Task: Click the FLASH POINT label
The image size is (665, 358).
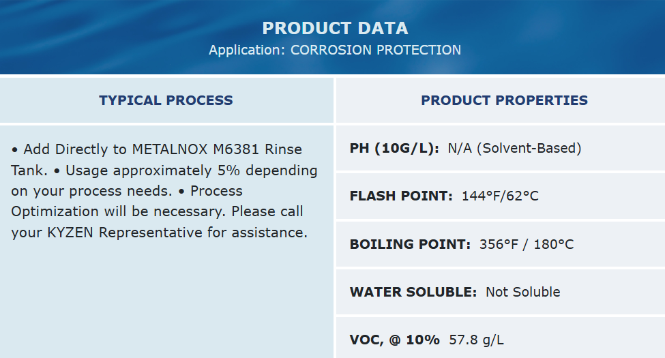Action: tap(401, 196)
